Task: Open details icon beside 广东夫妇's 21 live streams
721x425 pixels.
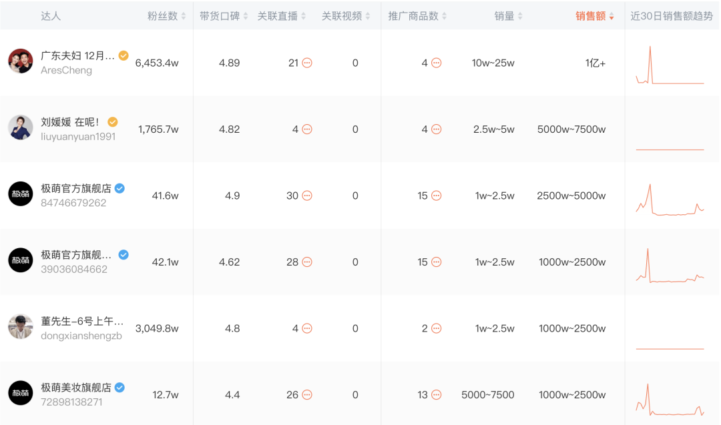Action: coord(307,63)
